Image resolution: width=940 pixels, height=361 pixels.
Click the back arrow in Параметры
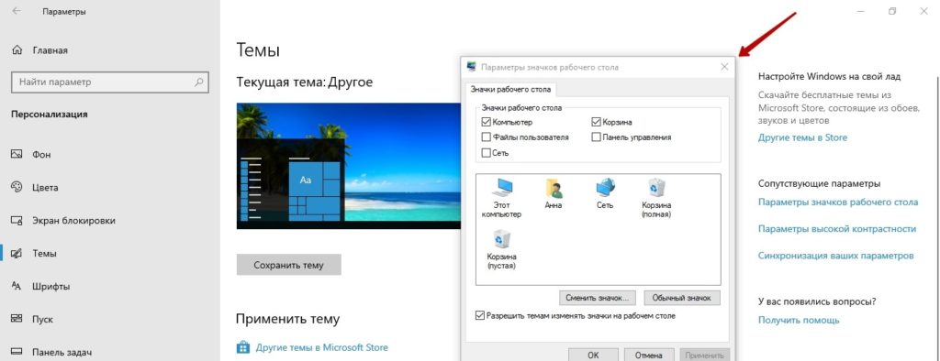(x=17, y=11)
